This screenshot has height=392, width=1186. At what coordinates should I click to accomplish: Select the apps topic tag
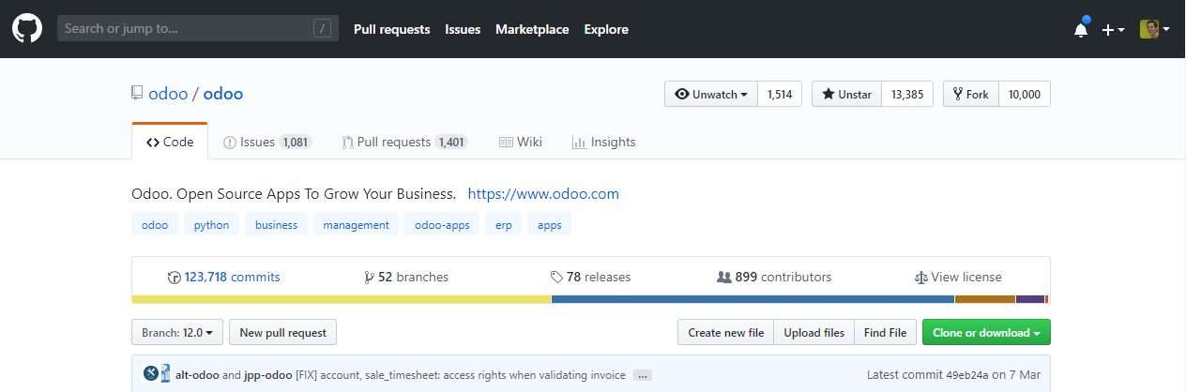(x=550, y=224)
